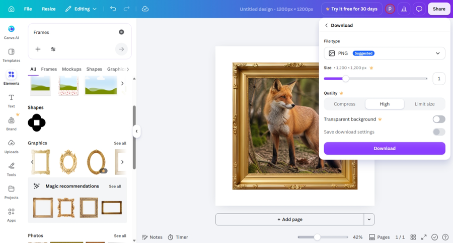Check cloud save status icon
This screenshot has height=243, width=453.
(x=145, y=9)
